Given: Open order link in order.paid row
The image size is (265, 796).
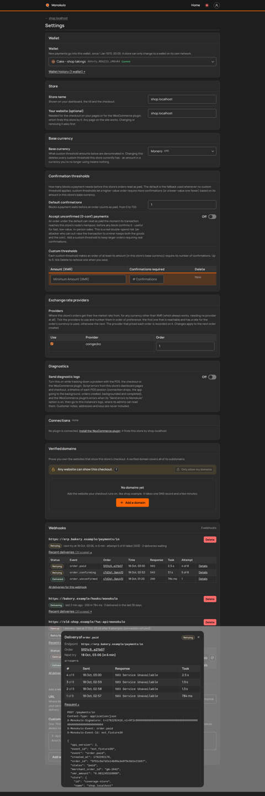Looking at the screenshot, I should click(x=113, y=566).
